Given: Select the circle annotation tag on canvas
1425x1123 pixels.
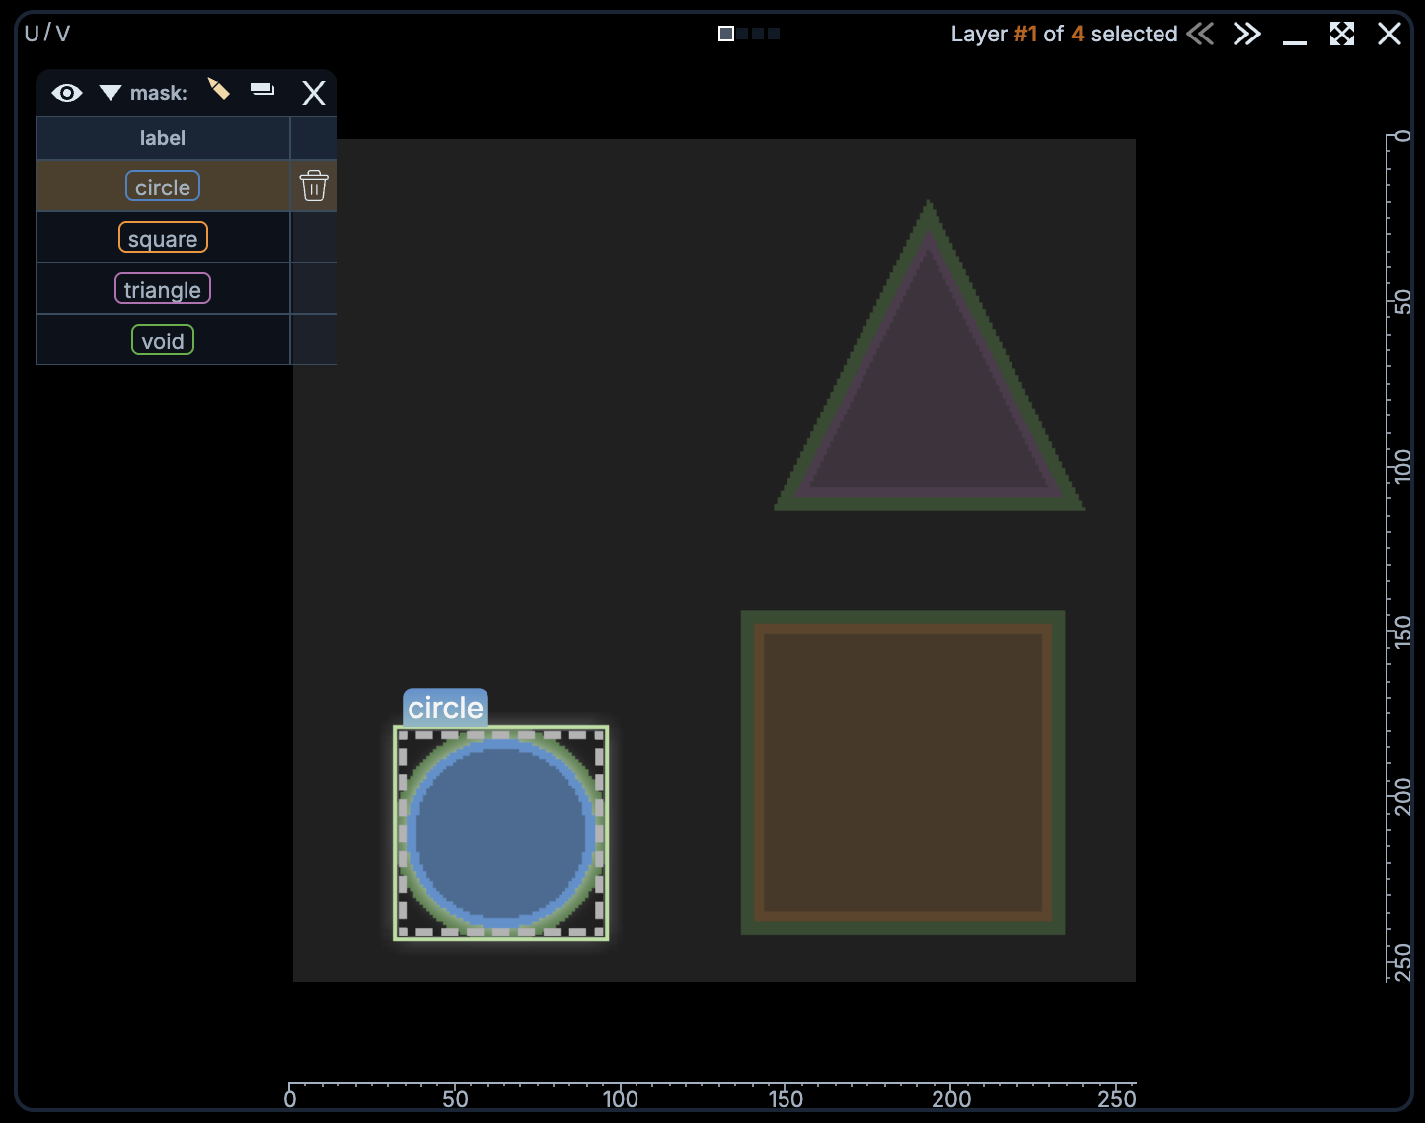Looking at the screenshot, I should (445, 708).
